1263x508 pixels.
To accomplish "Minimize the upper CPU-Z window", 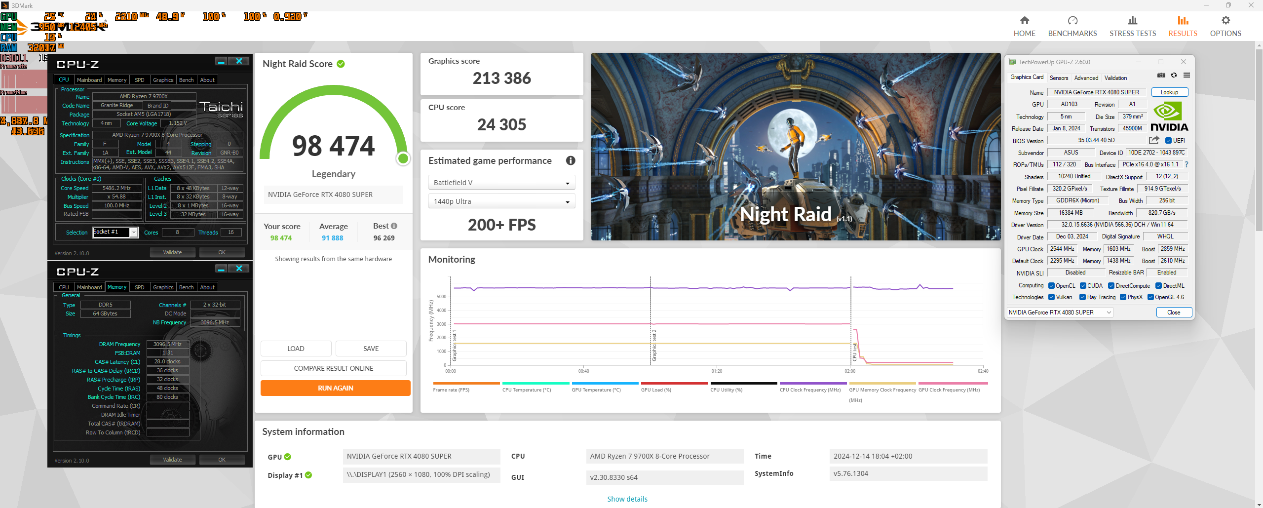I will pos(221,61).
